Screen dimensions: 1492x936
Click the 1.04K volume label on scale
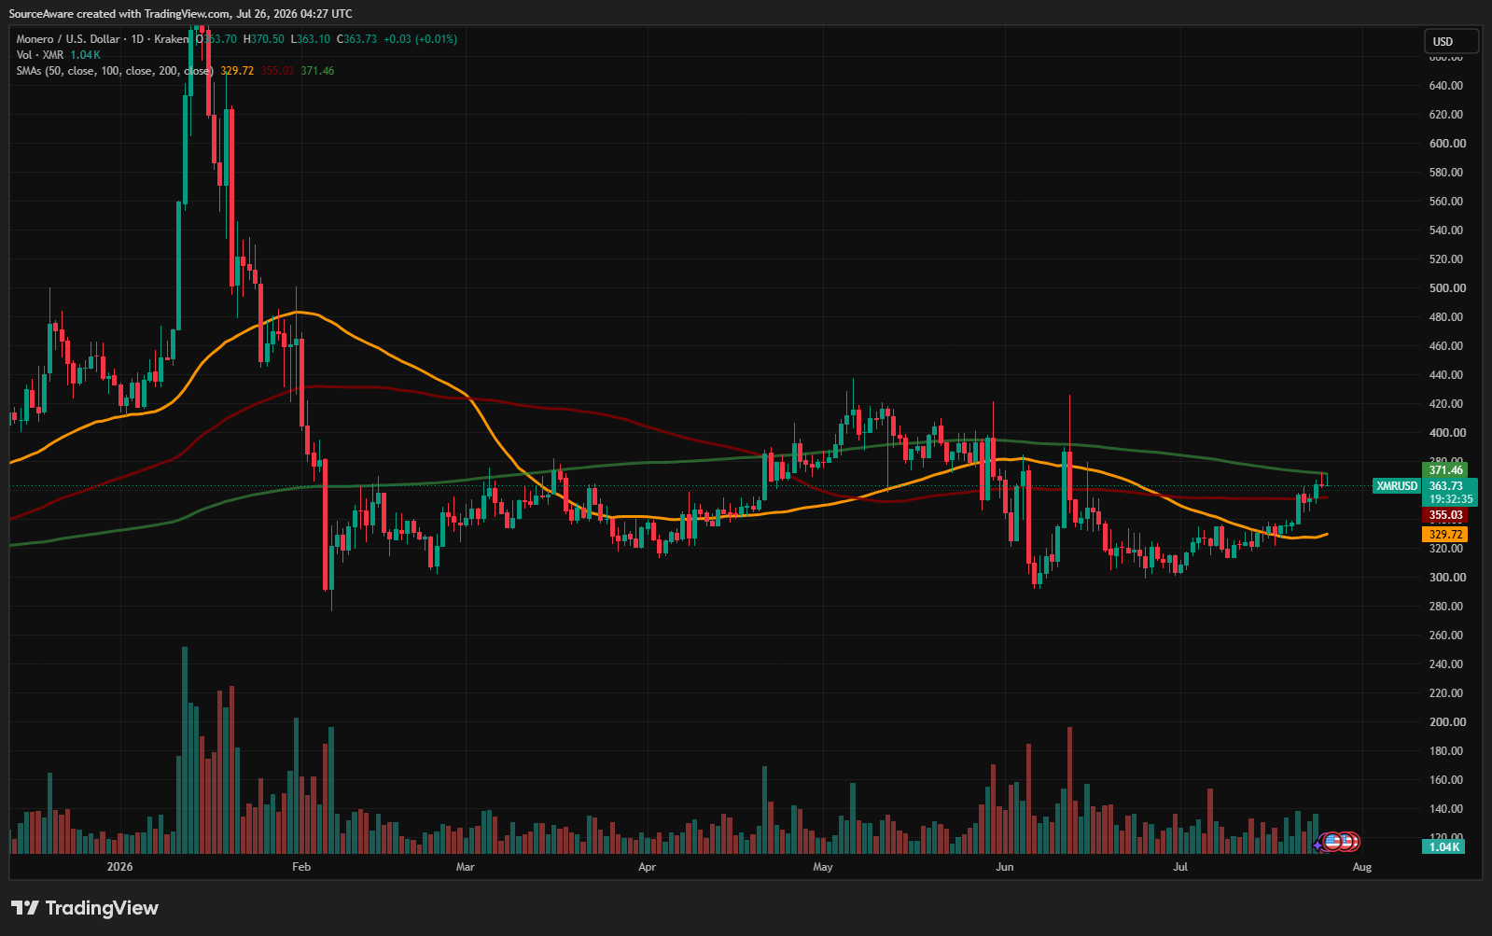(1443, 846)
